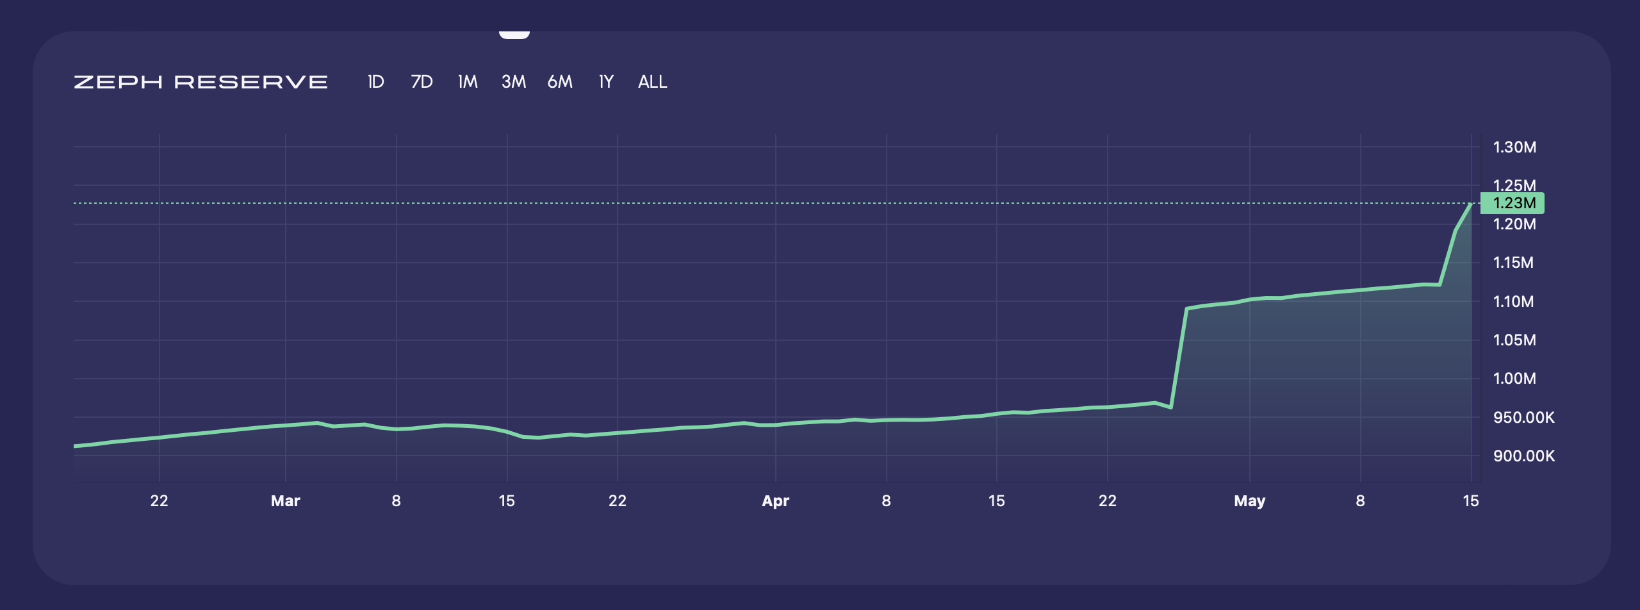1640x610 pixels.
Task: Click the 1.10M price scale label
Action: [1513, 302]
